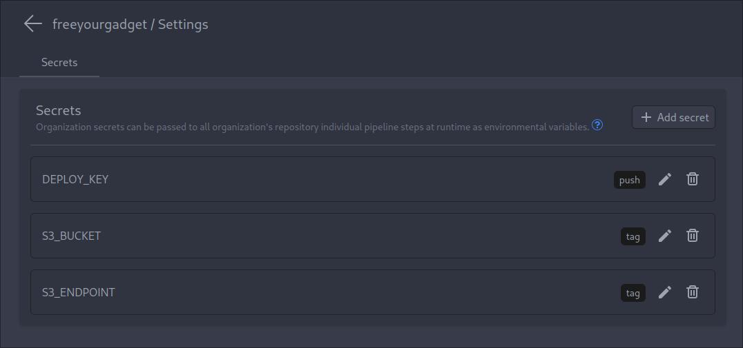Go back using the left arrow icon

pyautogui.click(x=32, y=23)
